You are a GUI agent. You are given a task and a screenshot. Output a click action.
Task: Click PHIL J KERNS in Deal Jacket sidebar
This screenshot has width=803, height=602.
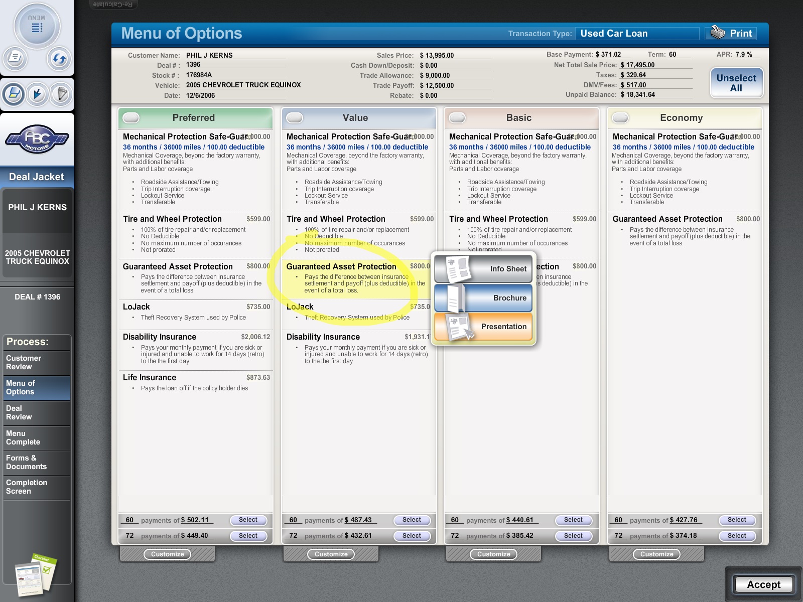37,207
